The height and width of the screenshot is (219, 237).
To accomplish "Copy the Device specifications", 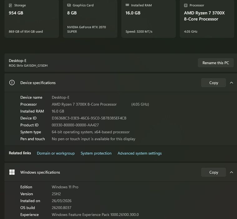I will tap(213, 83).
